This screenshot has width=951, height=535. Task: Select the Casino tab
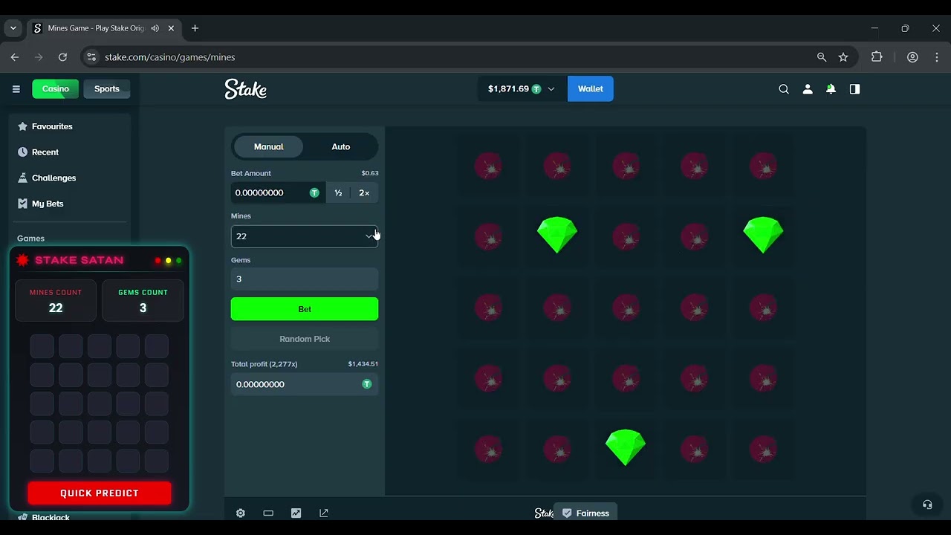coord(56,89)
